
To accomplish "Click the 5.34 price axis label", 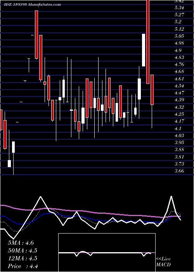I will (179, 8).
